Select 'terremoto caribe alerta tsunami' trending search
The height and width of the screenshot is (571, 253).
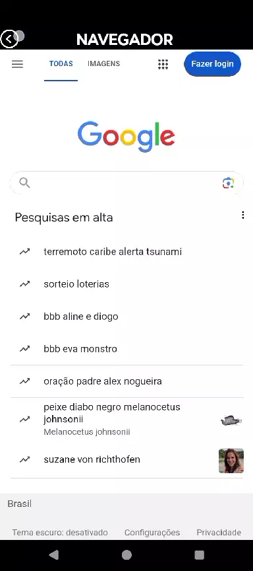(126, 252)
